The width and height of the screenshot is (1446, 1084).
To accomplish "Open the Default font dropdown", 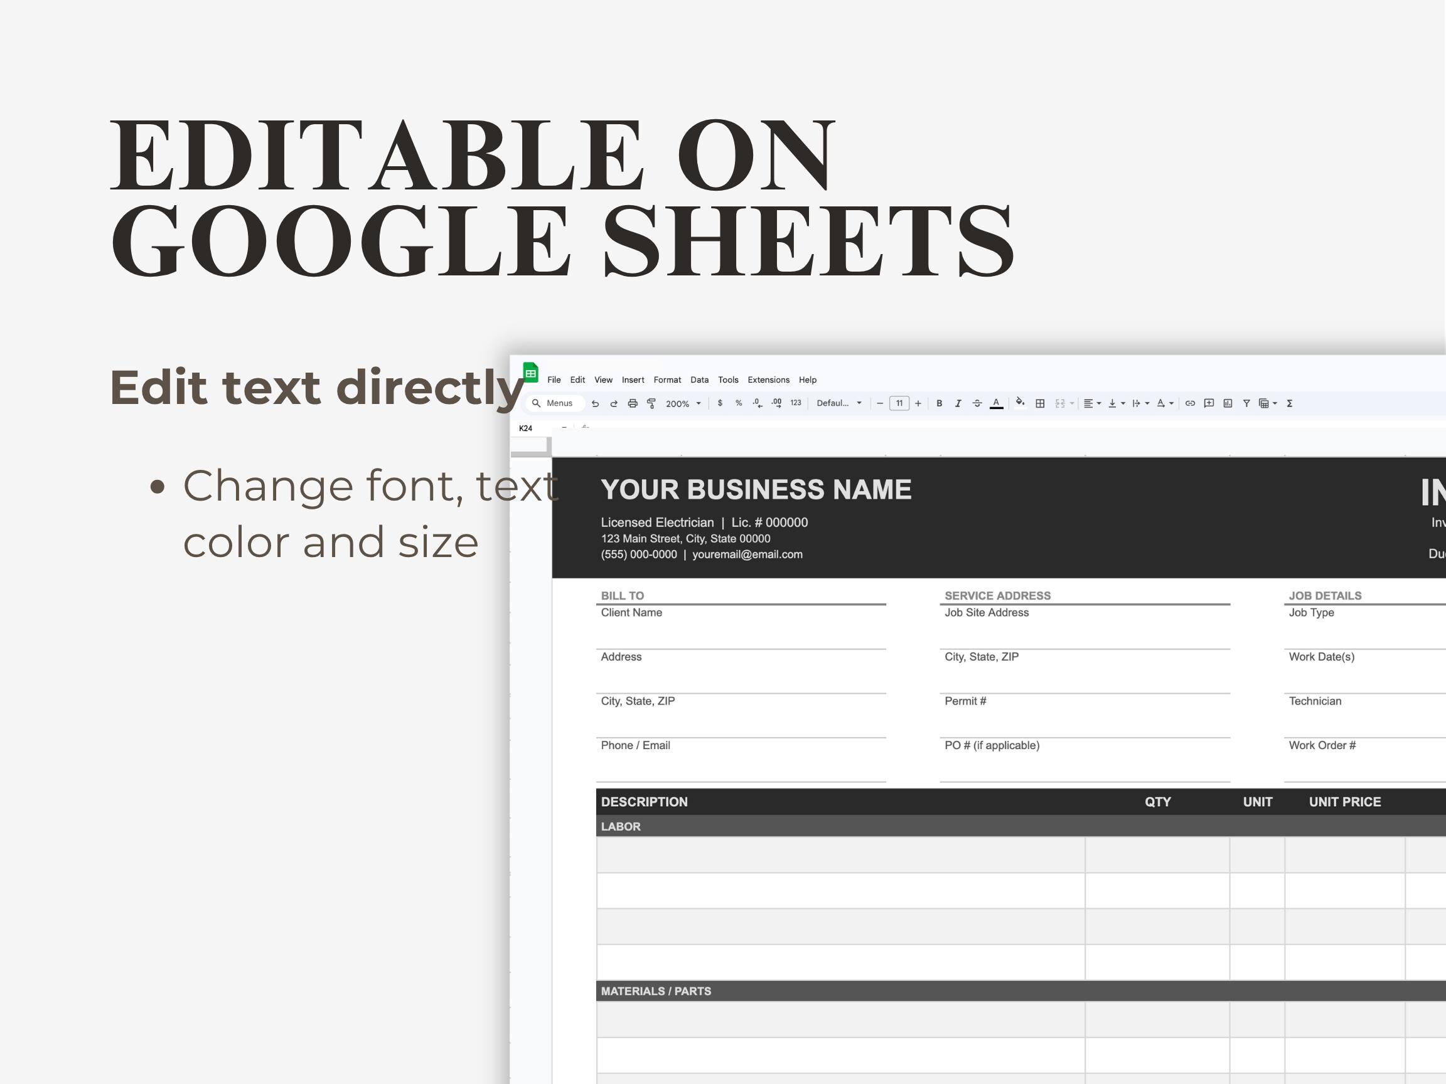I will 839,403.
